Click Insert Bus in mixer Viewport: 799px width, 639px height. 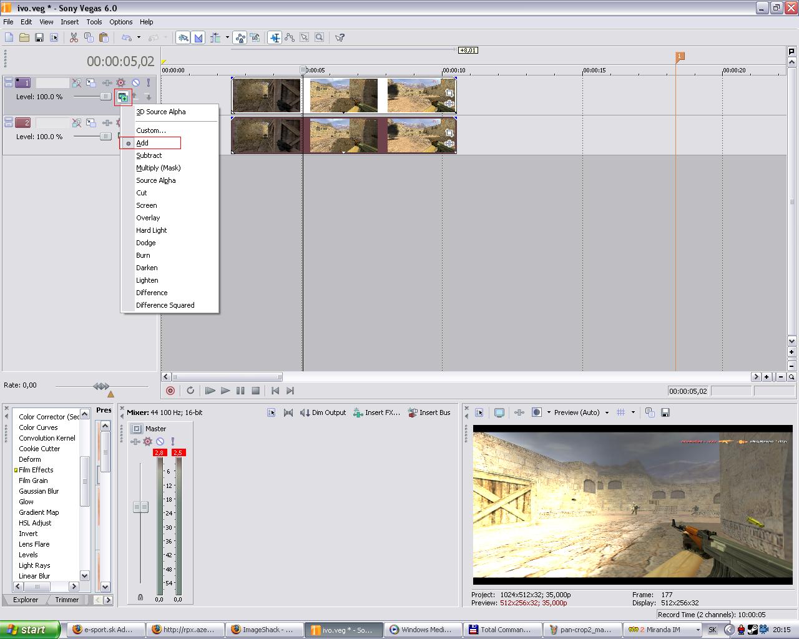(429, 412)
